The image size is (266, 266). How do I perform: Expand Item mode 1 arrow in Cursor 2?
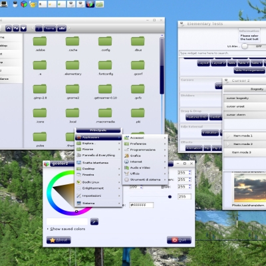tap(228, 136)
